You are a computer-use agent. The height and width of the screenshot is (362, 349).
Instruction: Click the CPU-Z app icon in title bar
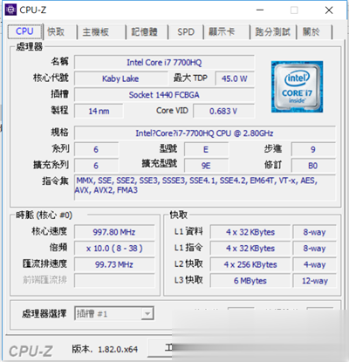tap(11, 10)
